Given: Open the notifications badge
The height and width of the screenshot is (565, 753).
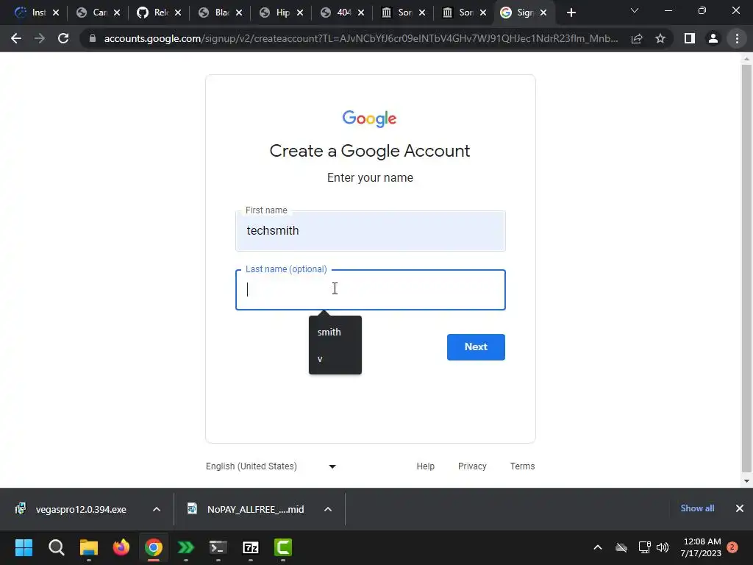Looking at the screenshot, I should 732,547.
